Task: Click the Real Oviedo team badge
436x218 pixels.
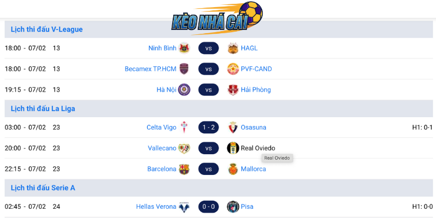Action: click(x=233, y=148)
